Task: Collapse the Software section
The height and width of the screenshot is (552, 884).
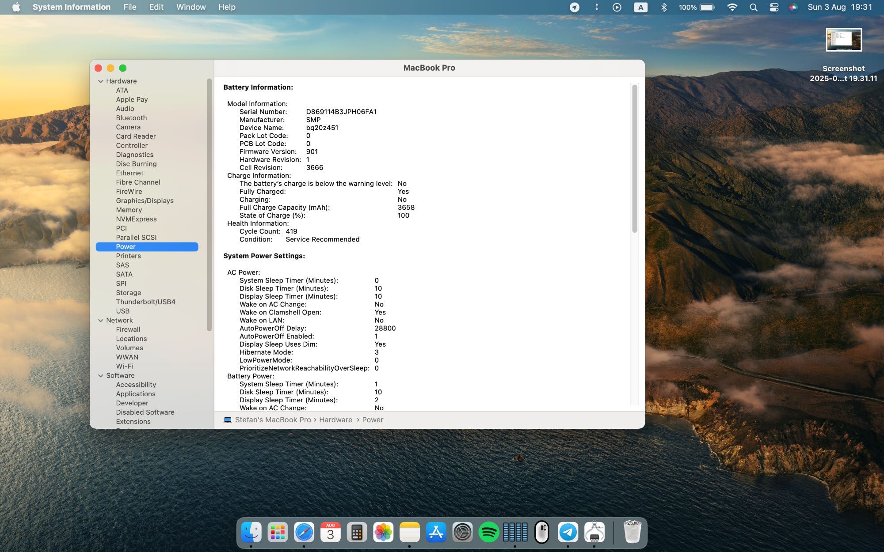Action: 101,376
